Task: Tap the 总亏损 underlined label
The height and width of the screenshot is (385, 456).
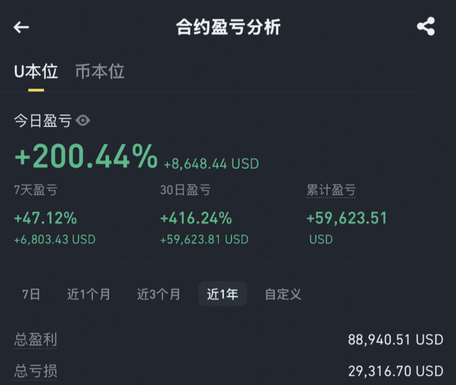Action: pos(35,372)
